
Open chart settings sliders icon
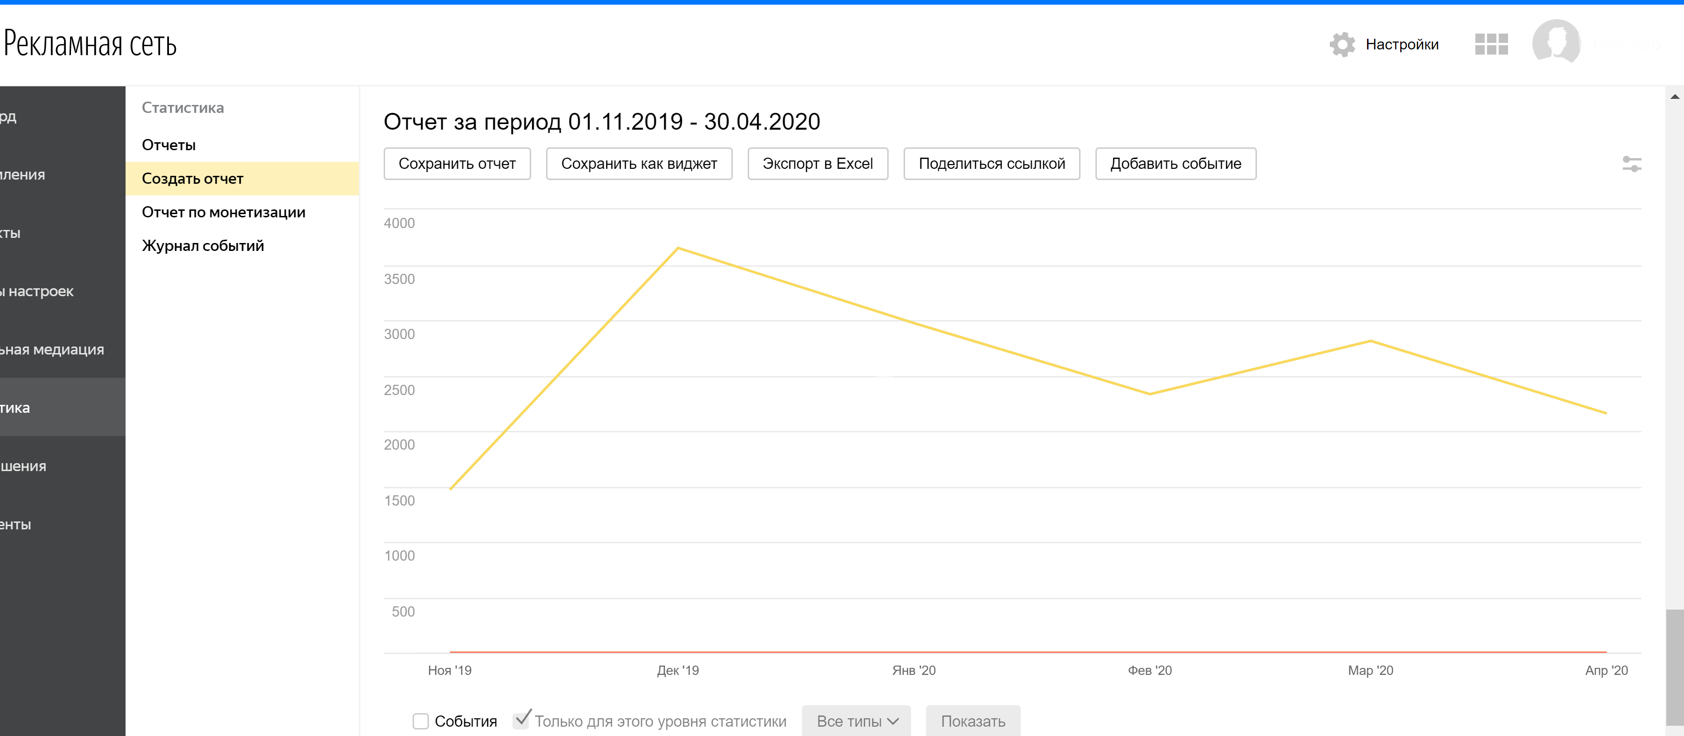[x=1632, y=164]
